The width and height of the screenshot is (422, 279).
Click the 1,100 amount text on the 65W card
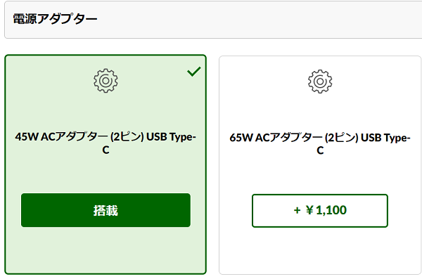[x=331, y=210]
